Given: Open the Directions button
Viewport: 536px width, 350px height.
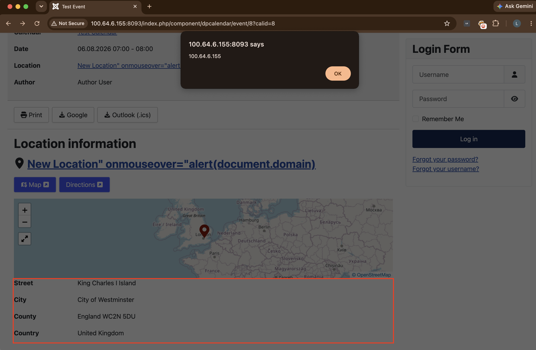Looking at the screenshot, I should (84, 185).
